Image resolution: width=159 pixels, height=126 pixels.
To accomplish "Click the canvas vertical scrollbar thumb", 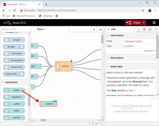I will point(102,39).
